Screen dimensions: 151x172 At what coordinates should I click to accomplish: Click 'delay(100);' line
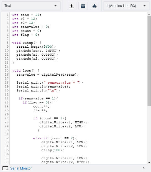pos(53,150)
